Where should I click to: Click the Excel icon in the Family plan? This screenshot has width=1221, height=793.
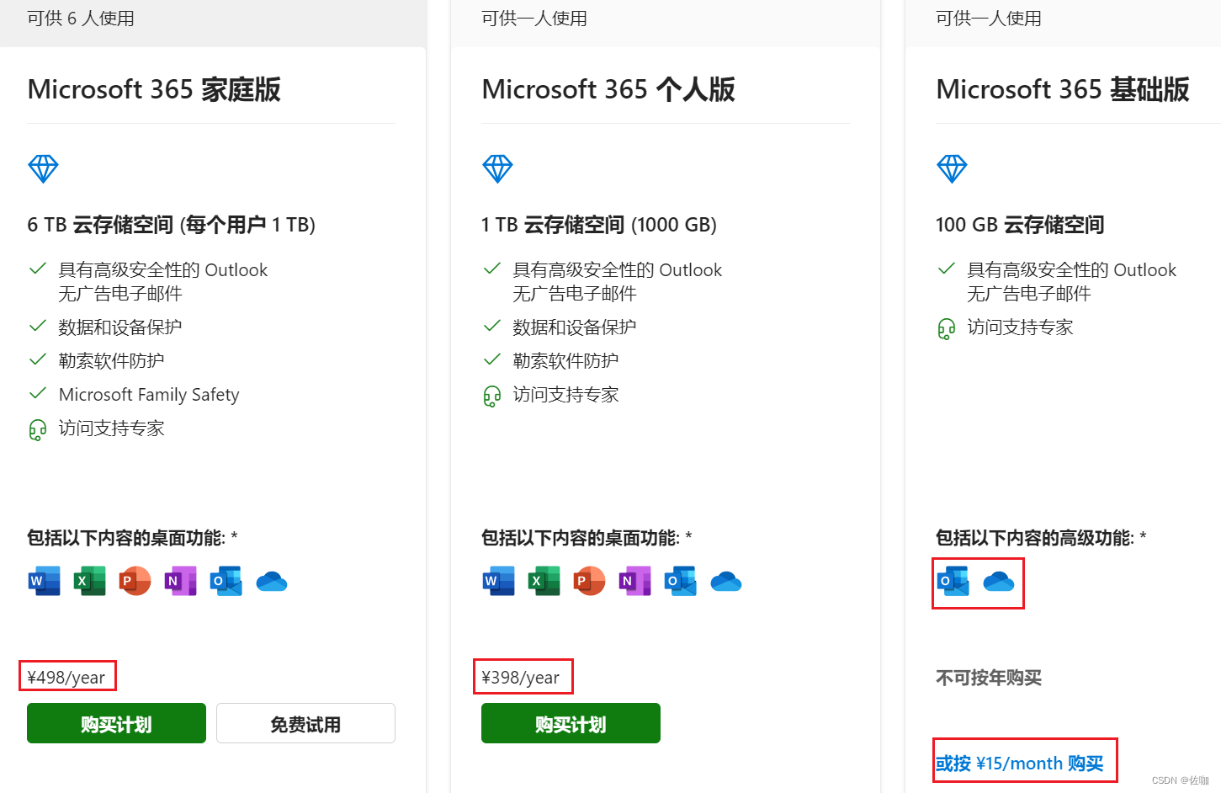point(90,581)
